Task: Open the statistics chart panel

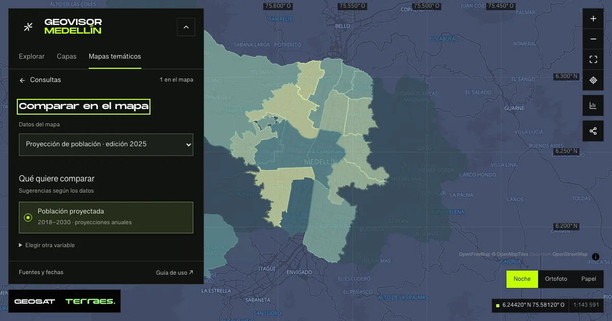Action: pyautogui.click(x=593, y=105)
